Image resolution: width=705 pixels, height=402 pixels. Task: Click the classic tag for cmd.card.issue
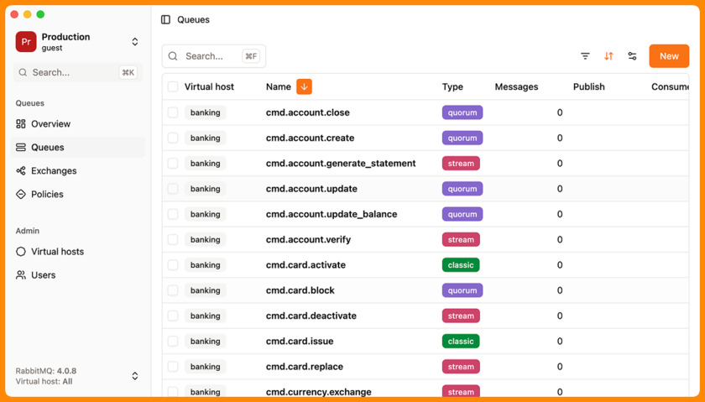pyautogui.click(x=461, y=341)
